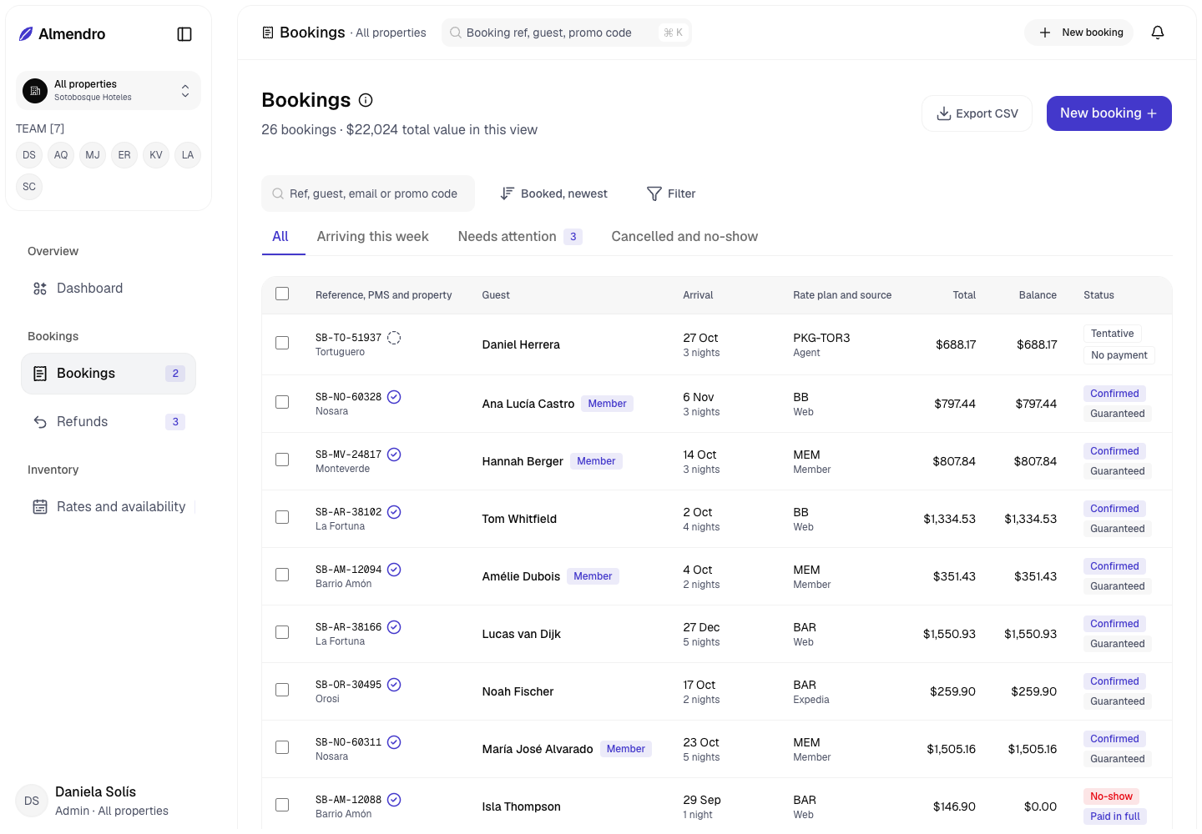Check the Lucas van Dijk booking
The height and width of the screenshot is (834, 1202).
click(282, 632)
